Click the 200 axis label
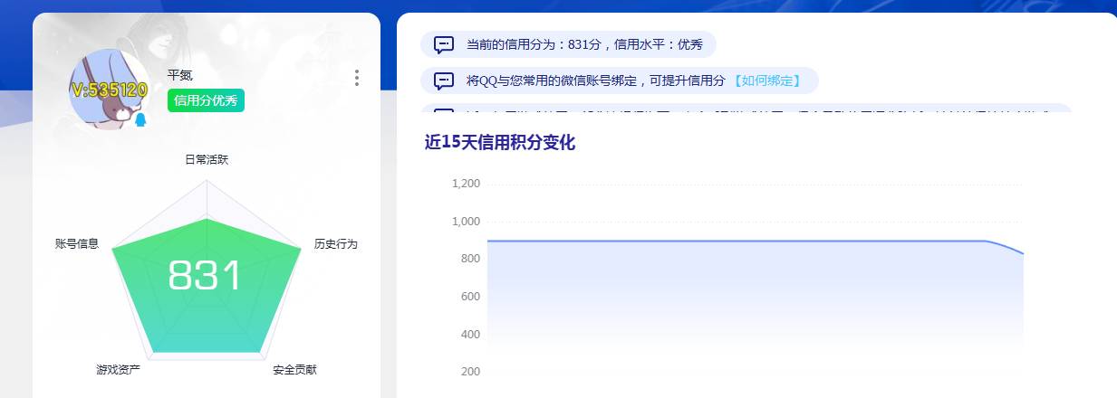The height and width of the screenshot is (398, 1117). pos(470,372)
